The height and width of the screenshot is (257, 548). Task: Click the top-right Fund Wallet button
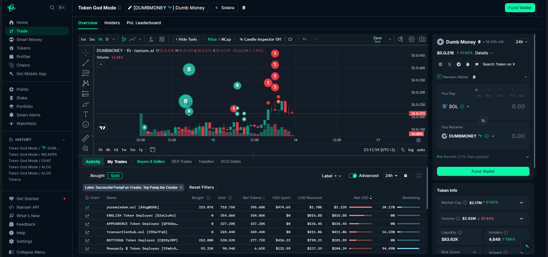pyautogui.click(x=520, y=8)
